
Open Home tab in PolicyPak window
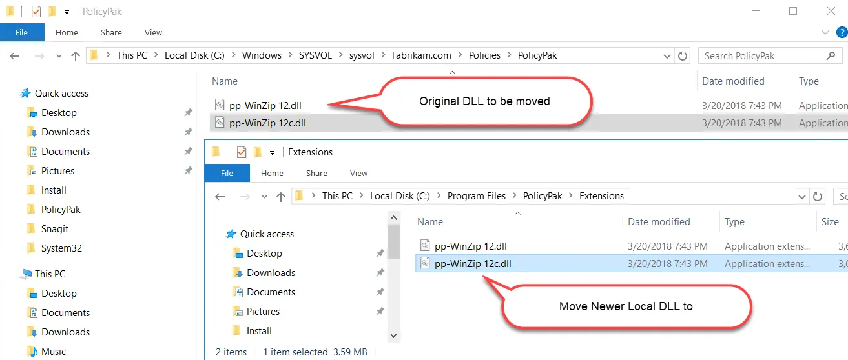coord(67,32)
